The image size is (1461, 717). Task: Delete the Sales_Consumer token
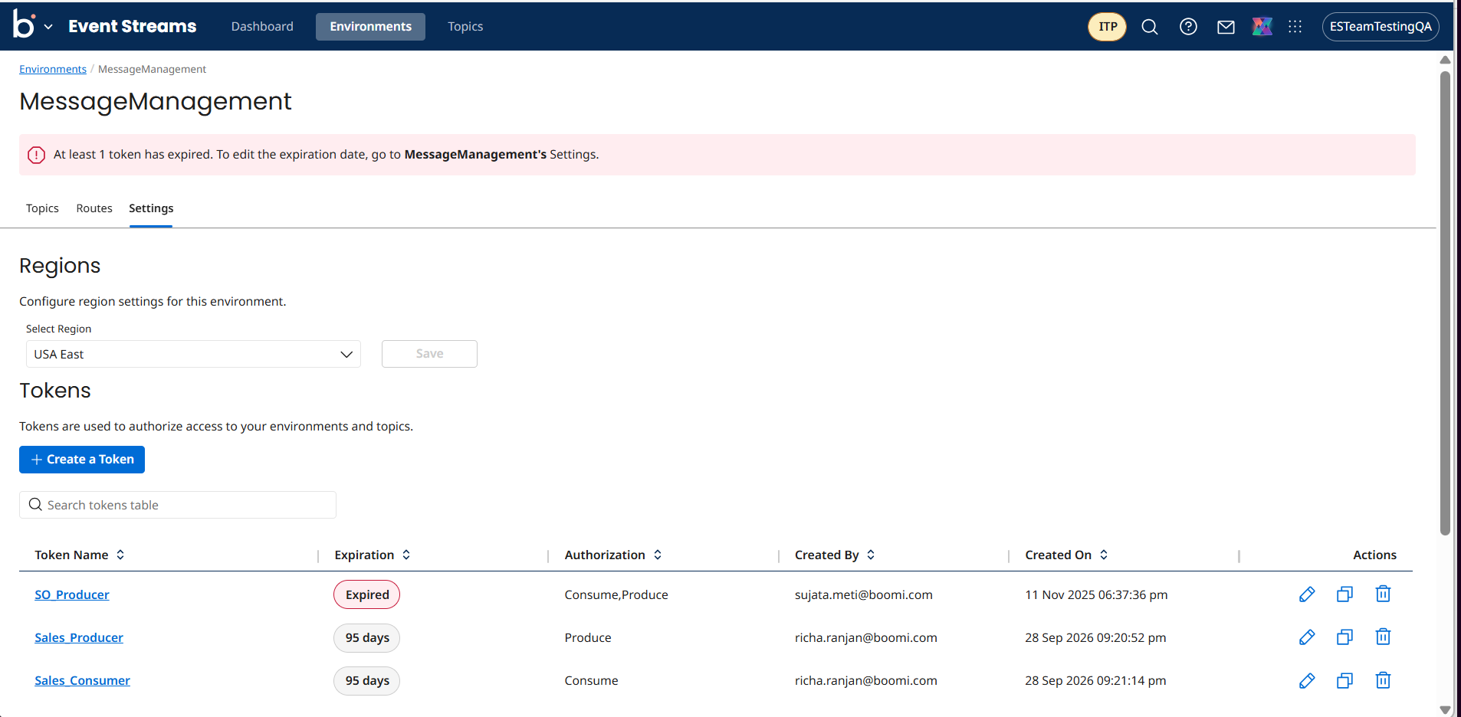[x=1383, y=680]
